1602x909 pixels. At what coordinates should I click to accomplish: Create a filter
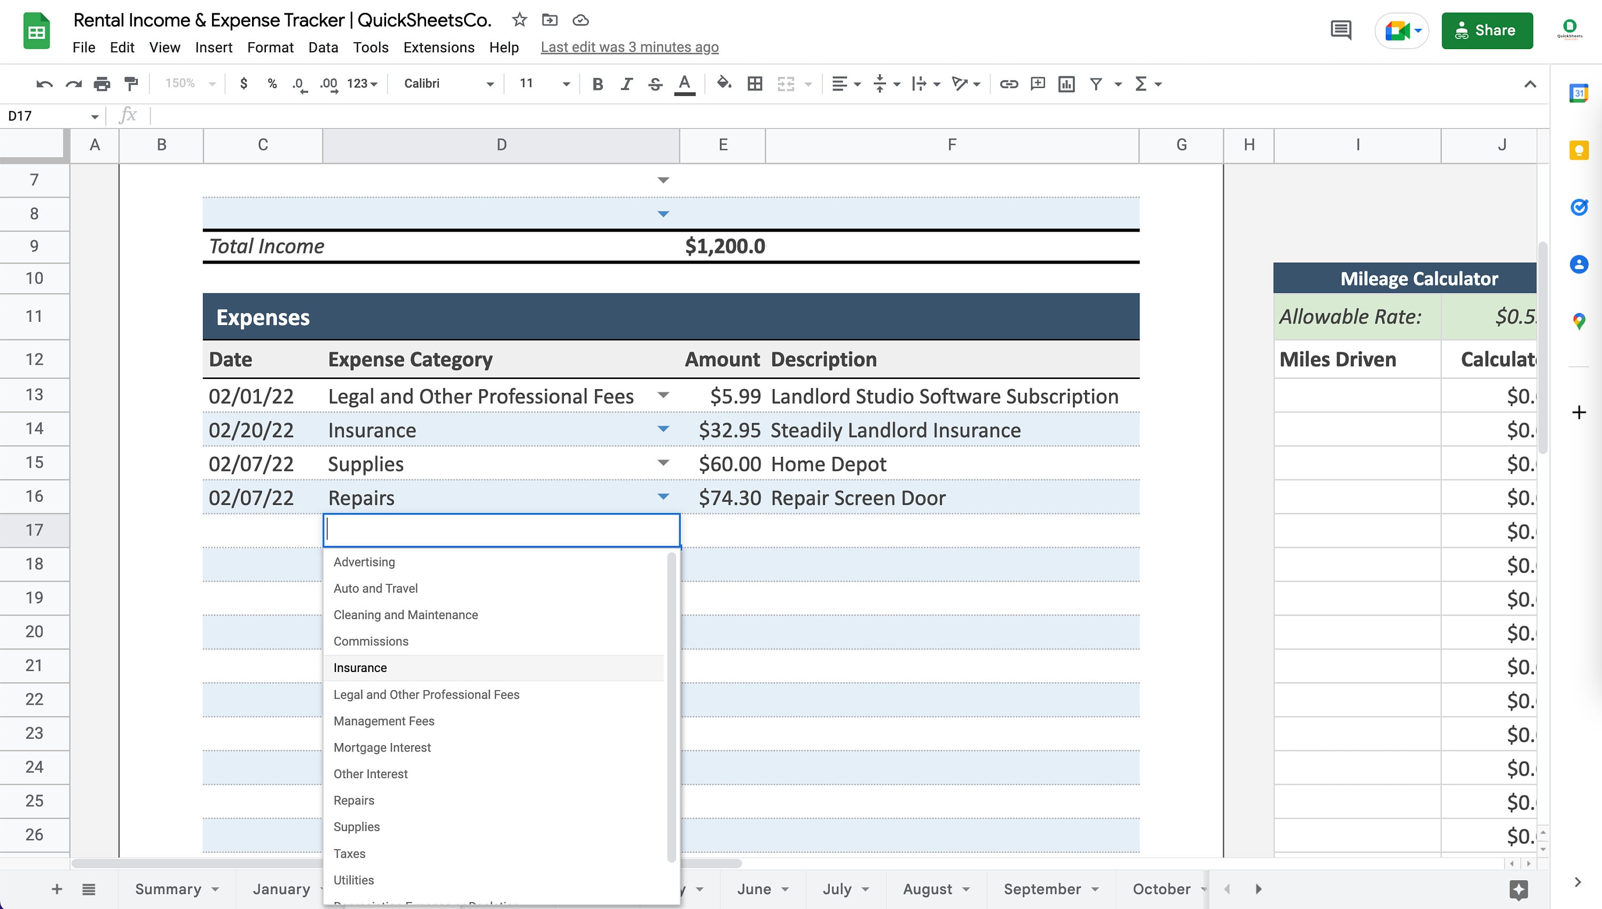pyautogui.click(x=1096, y=84)
